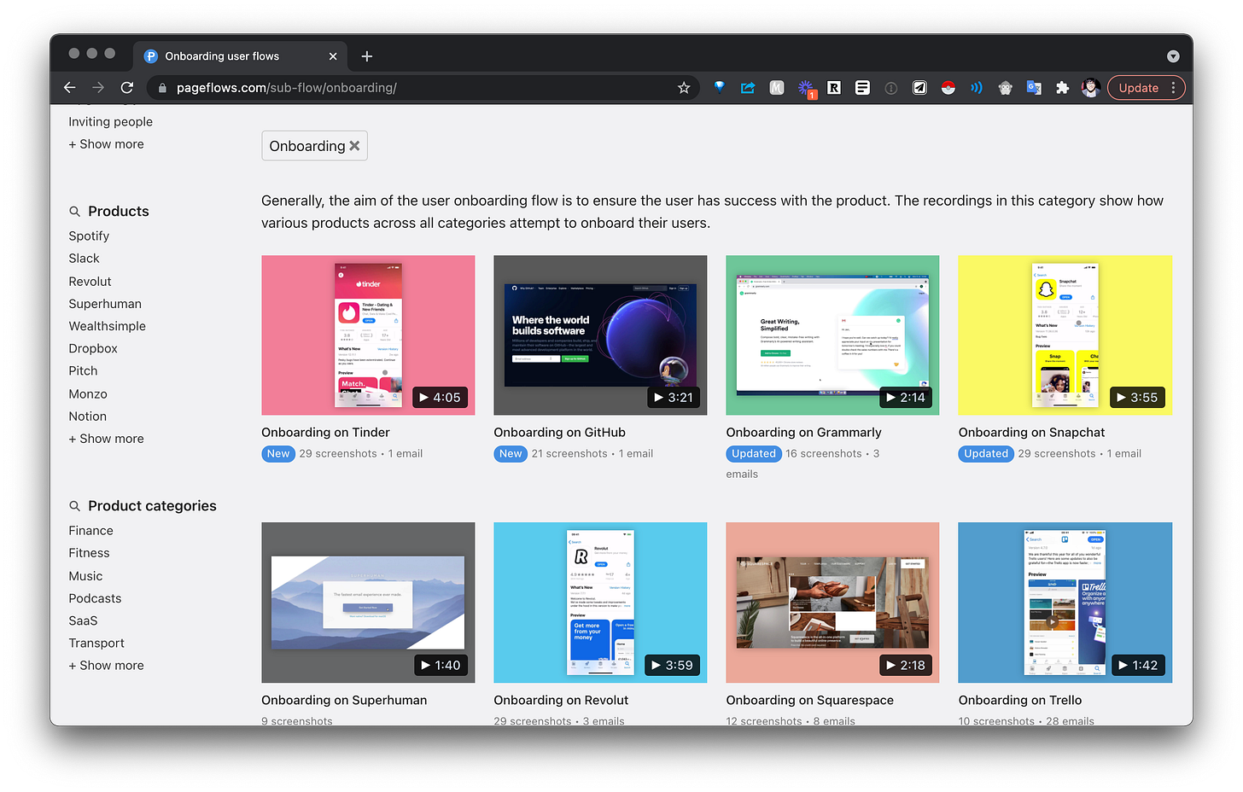Open the Extensions puzzle-piece menu
1243x792 pixels.
[x=1062, y=87]
